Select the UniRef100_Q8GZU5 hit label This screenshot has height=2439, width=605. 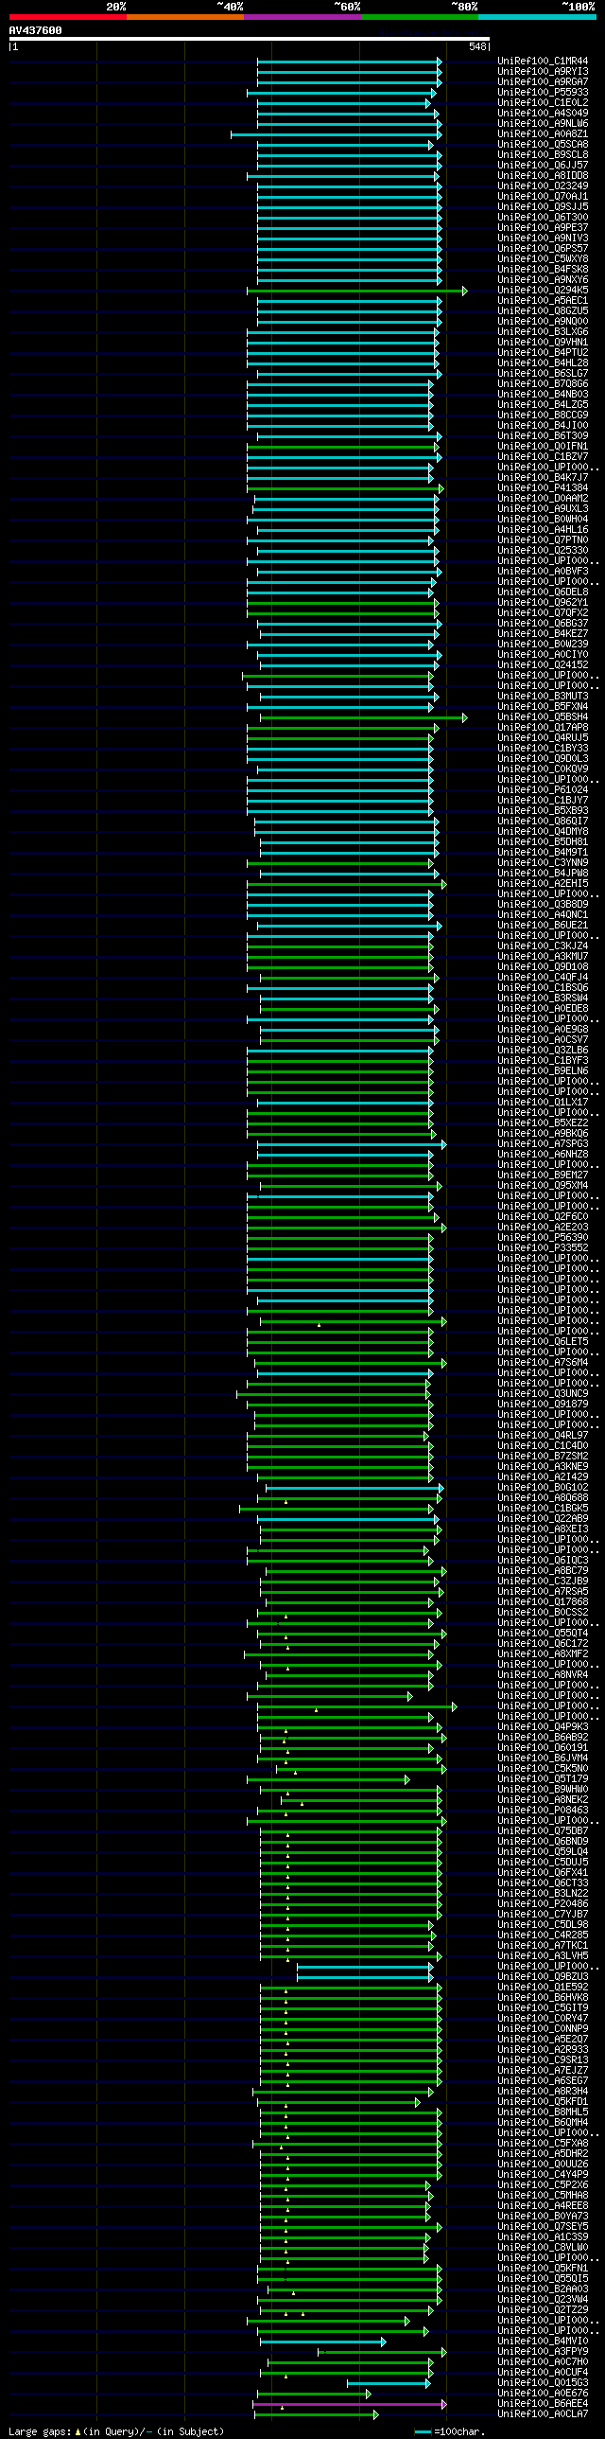point(543,311)
